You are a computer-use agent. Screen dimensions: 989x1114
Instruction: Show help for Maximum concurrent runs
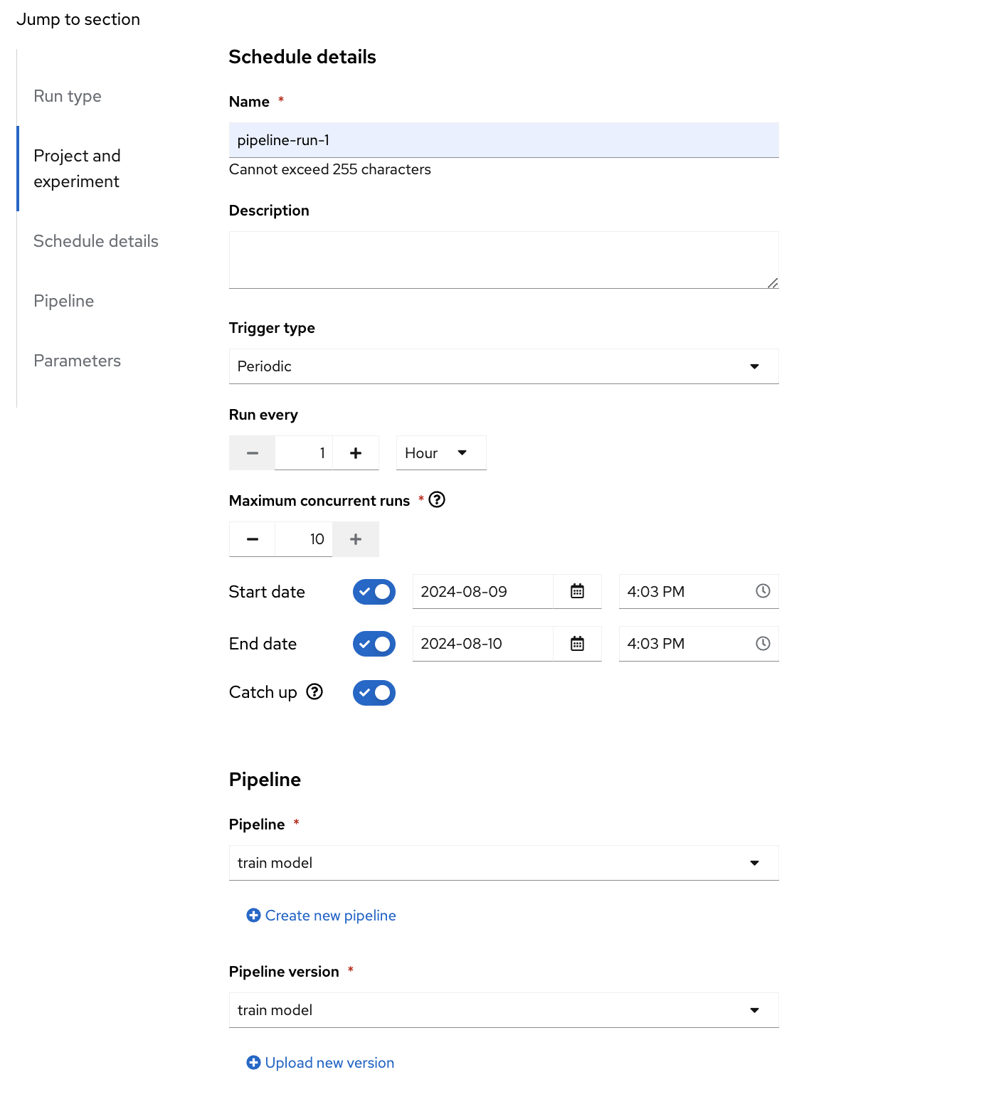pyautogui.click(x=437, y=500)
